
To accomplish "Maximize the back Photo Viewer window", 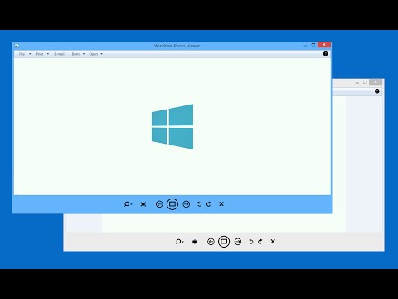I will click(x=365, y=82).
